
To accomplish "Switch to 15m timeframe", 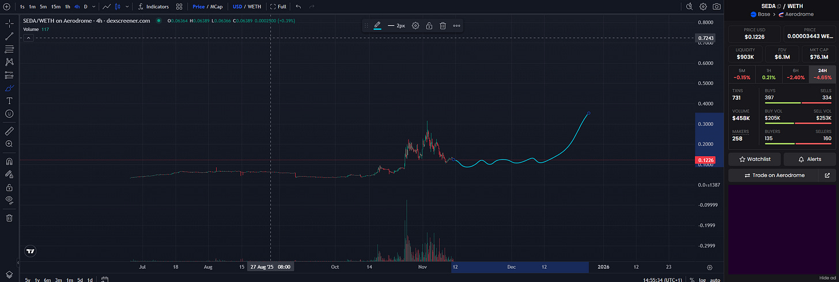I will (55, 6).
